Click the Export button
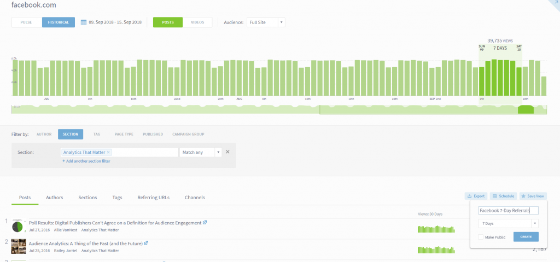The width and height of the screenshot is (560, 262). point(476,196)
